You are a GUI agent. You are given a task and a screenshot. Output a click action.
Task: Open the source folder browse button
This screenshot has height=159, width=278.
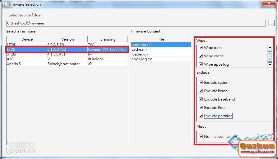tap(271, 23)
